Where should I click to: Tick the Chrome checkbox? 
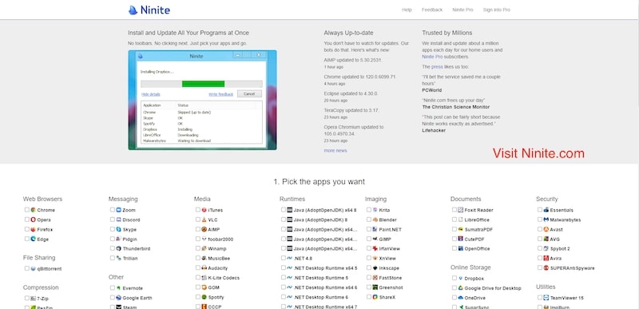click(x=27, y=210)
